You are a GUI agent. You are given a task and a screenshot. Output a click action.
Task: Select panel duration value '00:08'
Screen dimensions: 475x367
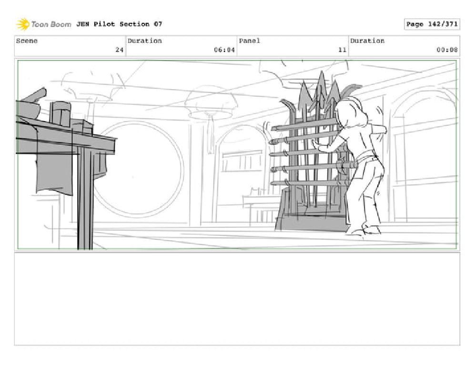tap(447, 50)
